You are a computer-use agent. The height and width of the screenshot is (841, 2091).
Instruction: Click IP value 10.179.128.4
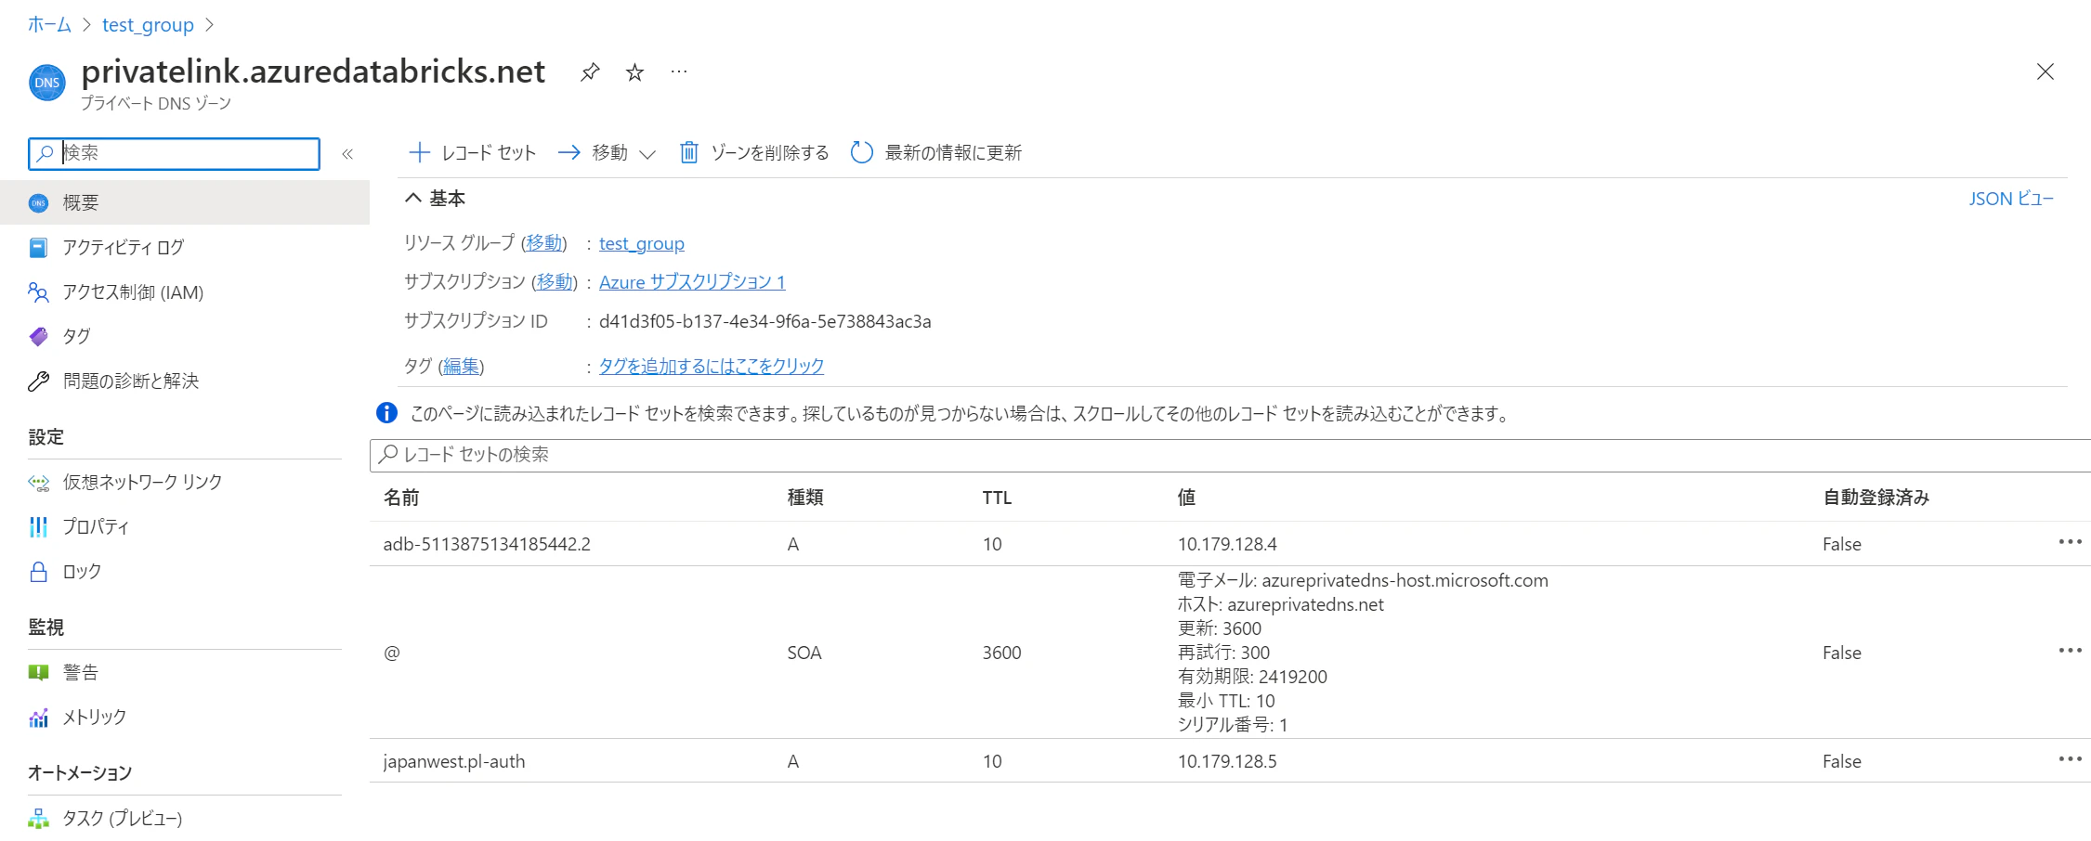click(x=1227, y=544)
